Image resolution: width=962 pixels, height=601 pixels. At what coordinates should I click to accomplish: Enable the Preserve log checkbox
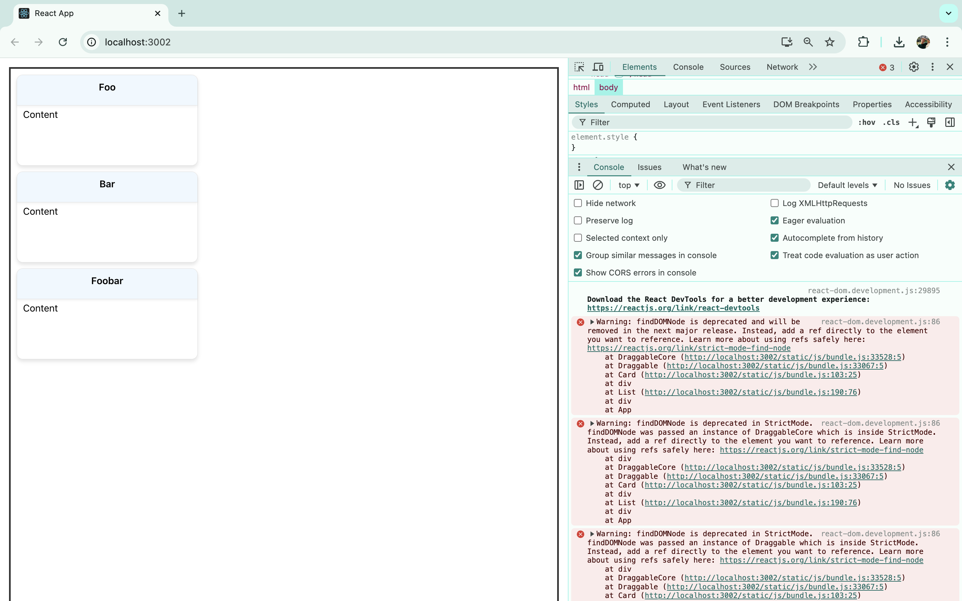[x=578, y=220]
